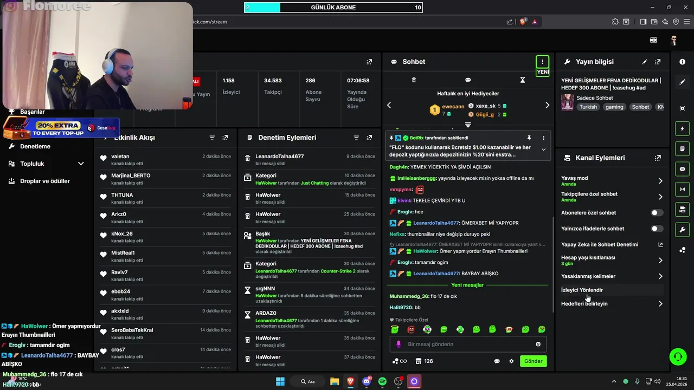The image size is (694, 390).
Task: Toggle the camera-list widget in the right sidebar
Action: [682, 209]
